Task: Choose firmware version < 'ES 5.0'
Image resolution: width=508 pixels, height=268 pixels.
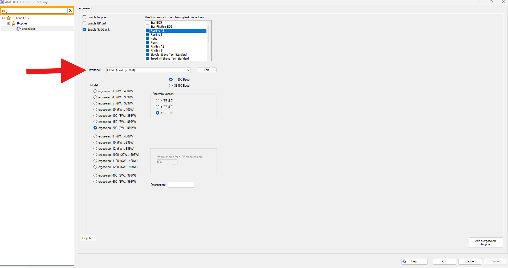Action: [x=158, y=101]
